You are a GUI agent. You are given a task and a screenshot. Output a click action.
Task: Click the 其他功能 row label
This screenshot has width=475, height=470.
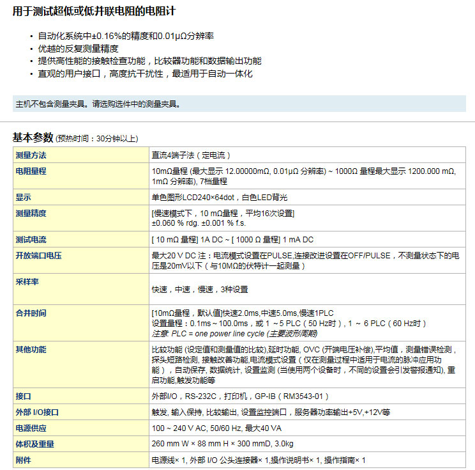[x=31, y=350]
